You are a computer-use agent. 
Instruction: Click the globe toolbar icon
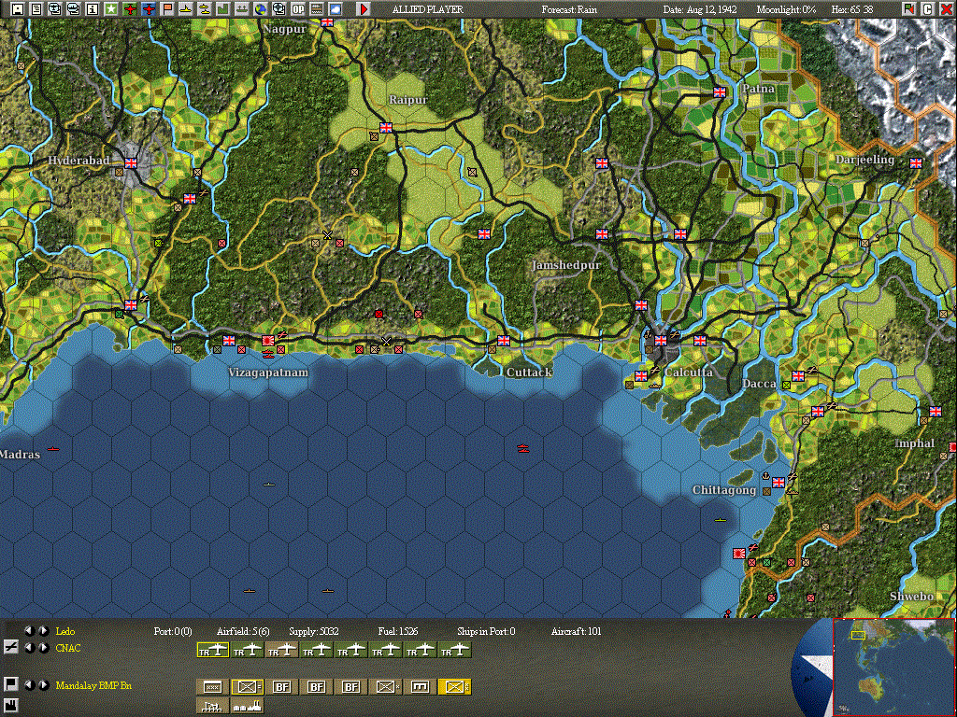[x=260, y=9]
